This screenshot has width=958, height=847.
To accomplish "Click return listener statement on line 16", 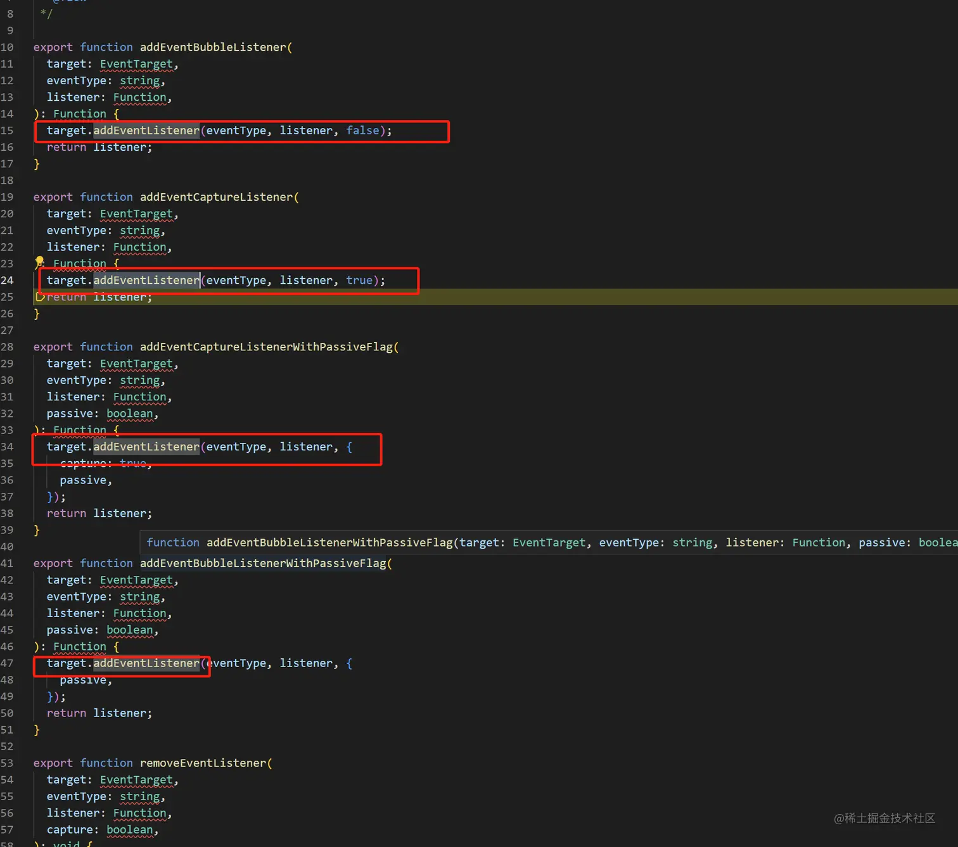I will click(x=99, y=147).
